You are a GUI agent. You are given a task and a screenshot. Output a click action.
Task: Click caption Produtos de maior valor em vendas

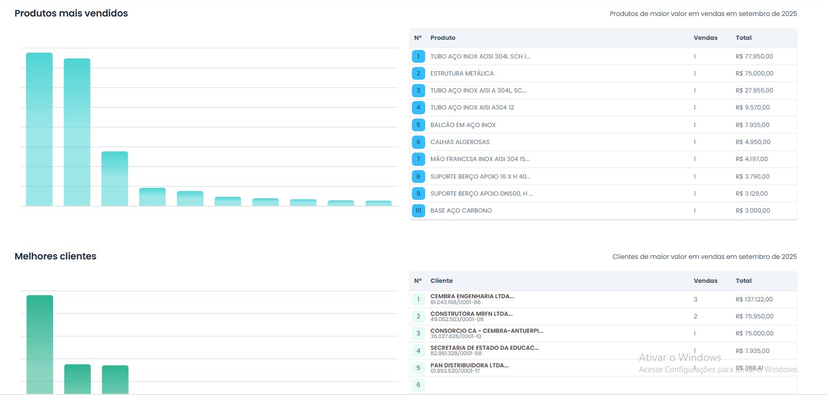tap(703, 14)
